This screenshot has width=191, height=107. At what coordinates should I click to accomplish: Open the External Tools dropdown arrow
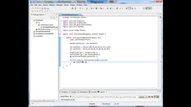coord(104,8)
